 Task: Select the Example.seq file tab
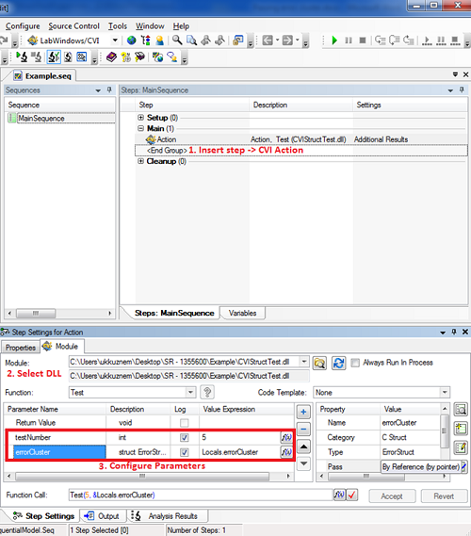[x=43, y=76]
